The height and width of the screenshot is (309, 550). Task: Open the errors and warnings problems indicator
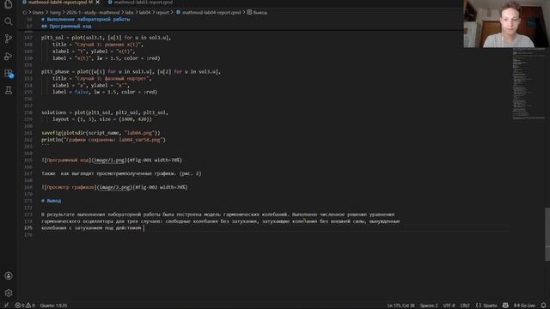25,306
